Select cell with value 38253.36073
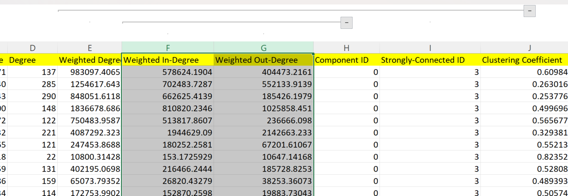568x196 pixels. 264,181
